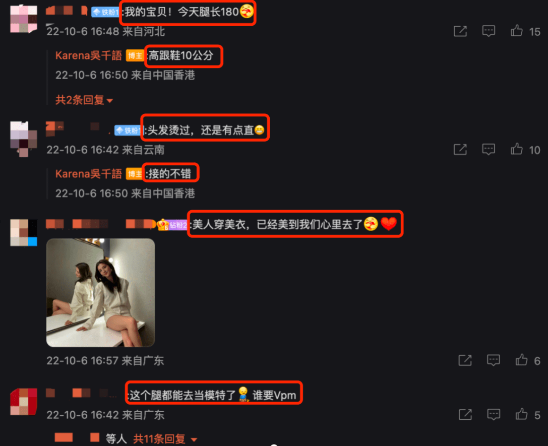Viewport: 548px width, 446px height.
Task: Open the attached photo thumbnail
Action: point(101,293)
